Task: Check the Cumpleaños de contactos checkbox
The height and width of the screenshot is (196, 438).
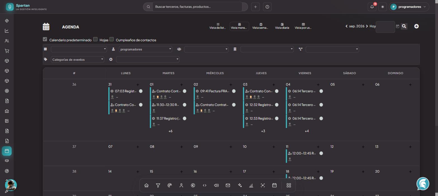Action: tap(112, 39)
